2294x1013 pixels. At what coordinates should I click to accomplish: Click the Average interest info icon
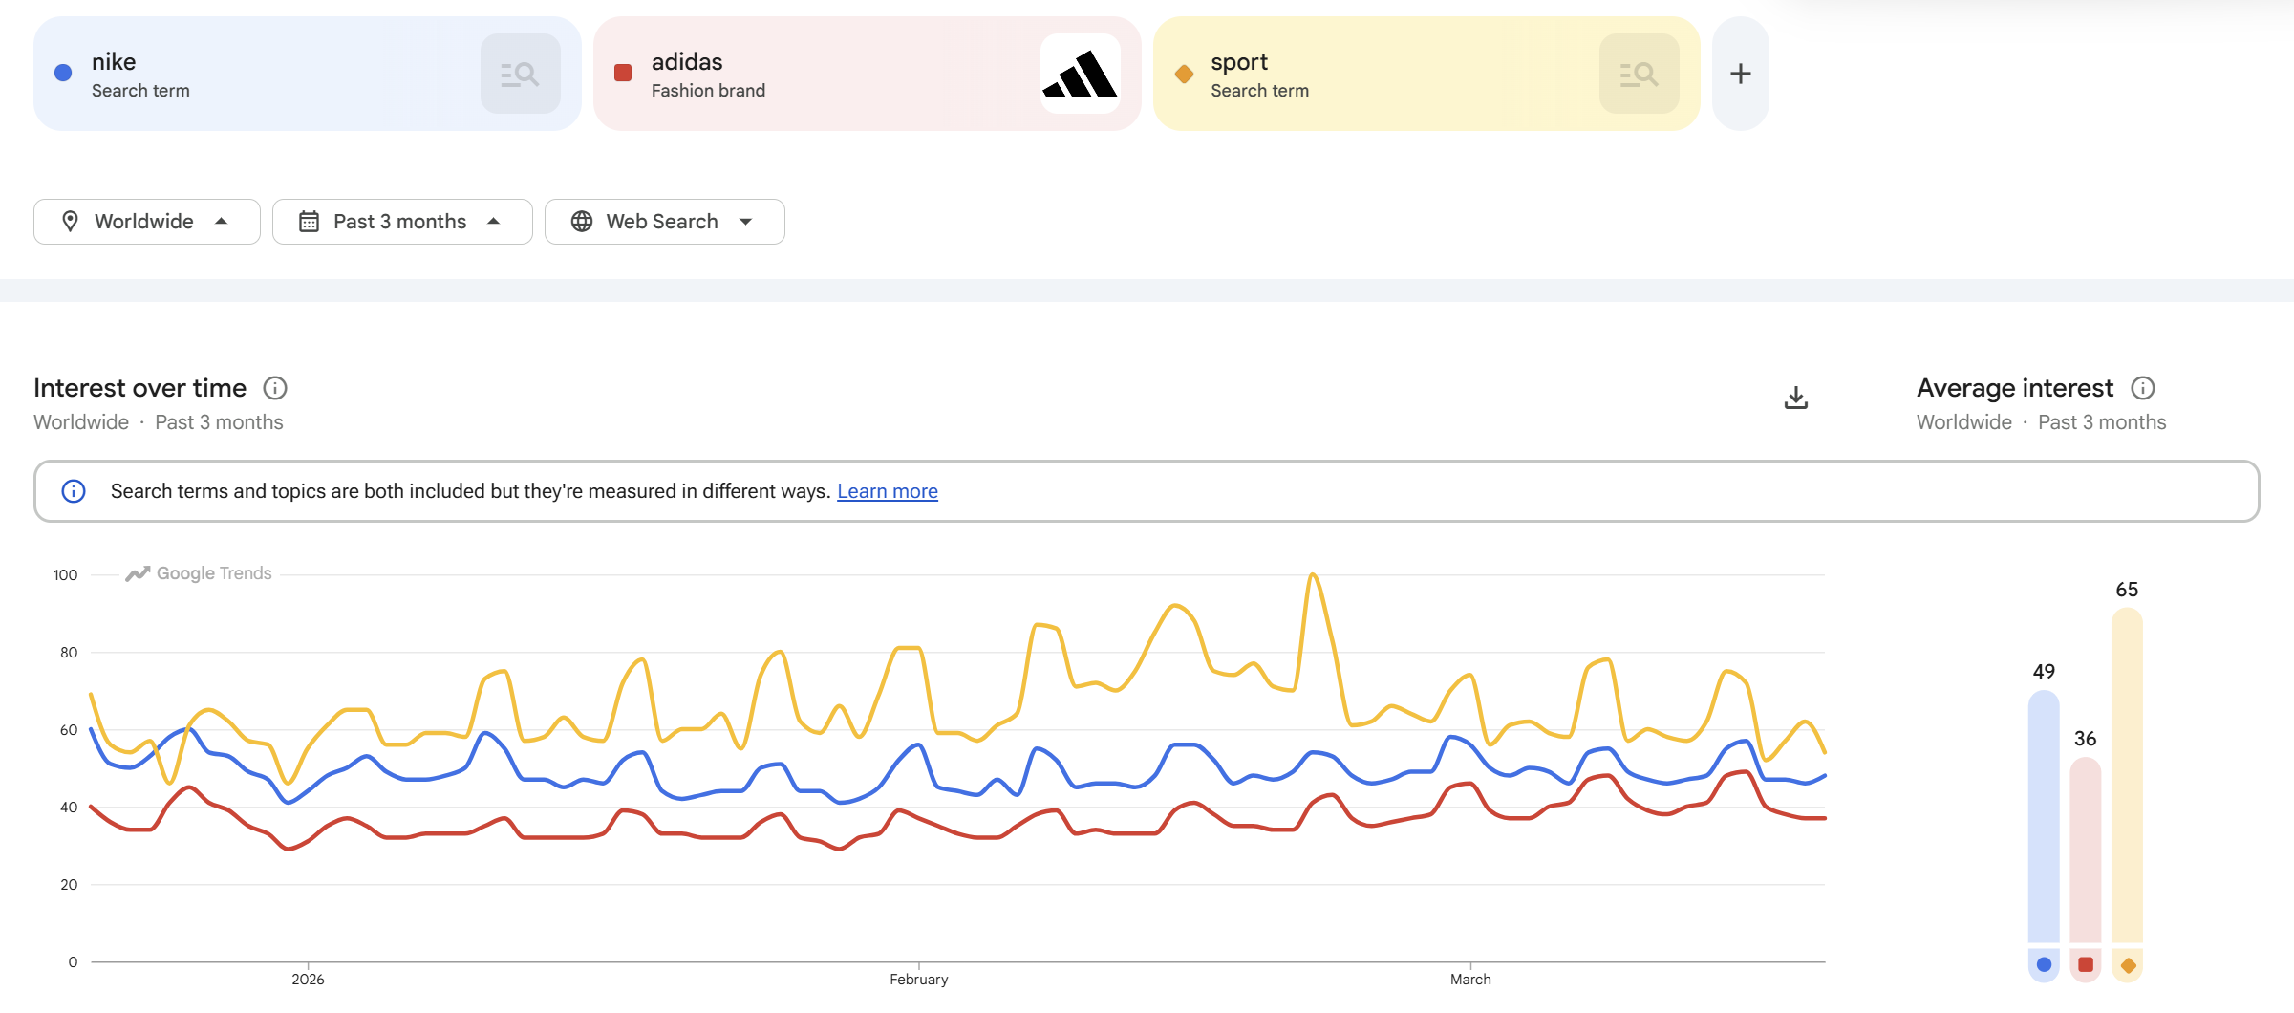tap(2143, 388)
